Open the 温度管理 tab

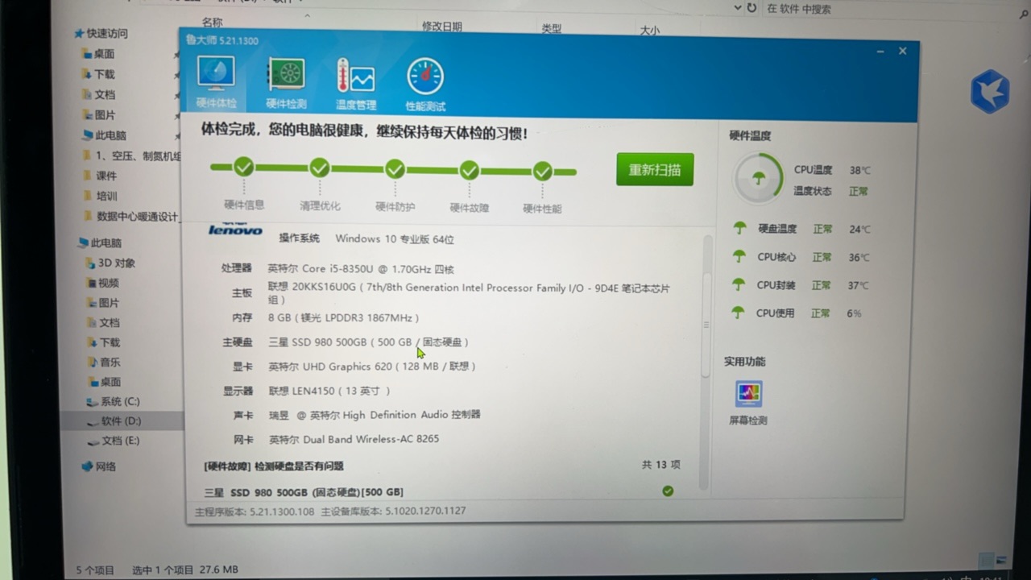pos(355,85)
